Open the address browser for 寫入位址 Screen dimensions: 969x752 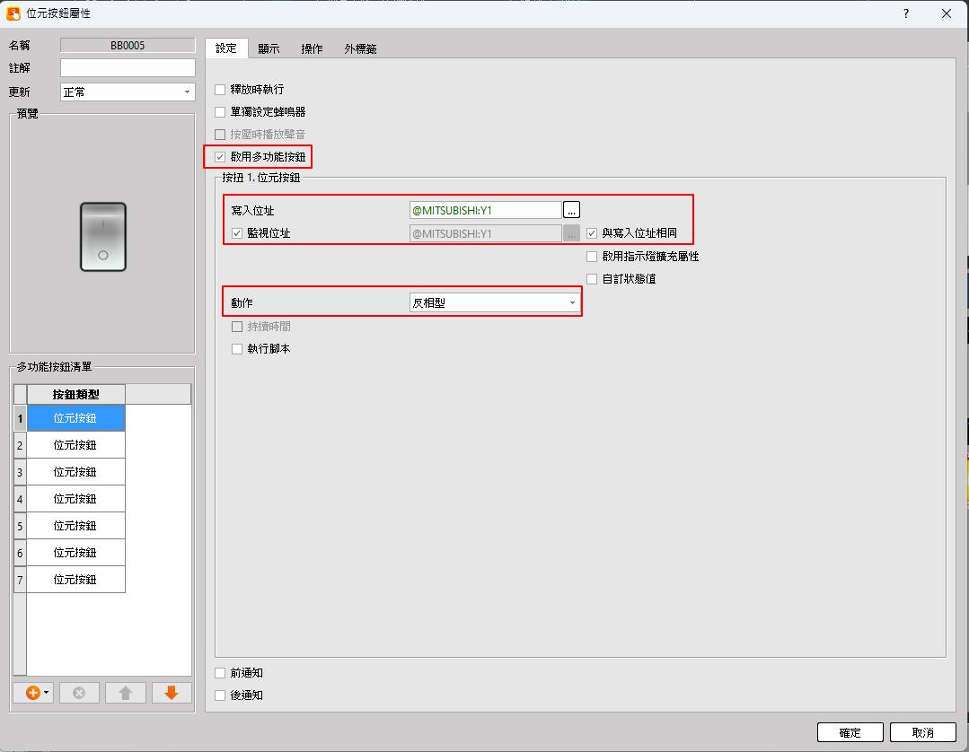[x=571, y=210]
